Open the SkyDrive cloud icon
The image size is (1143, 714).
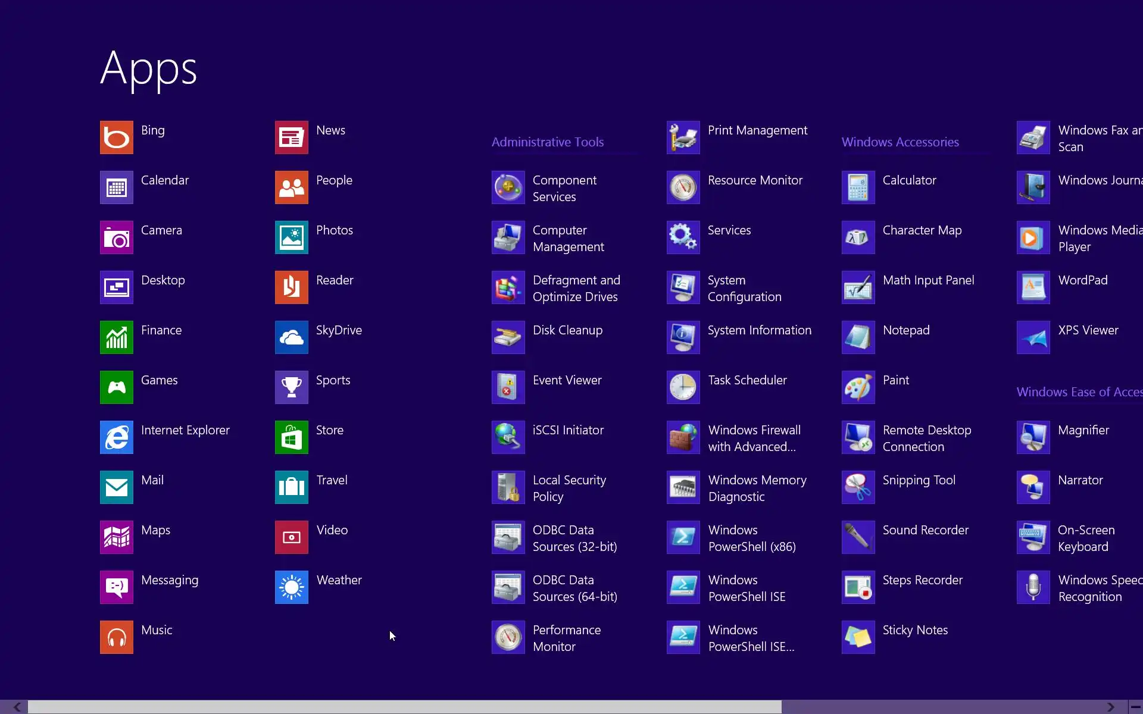tap(291, 337)
